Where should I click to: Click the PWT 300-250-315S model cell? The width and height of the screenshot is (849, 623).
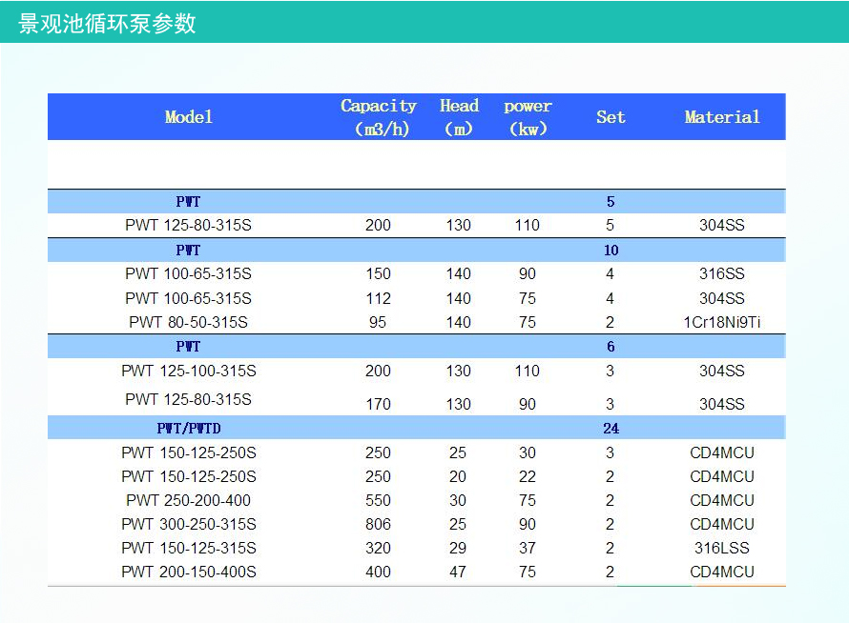[x=188, y=524]
